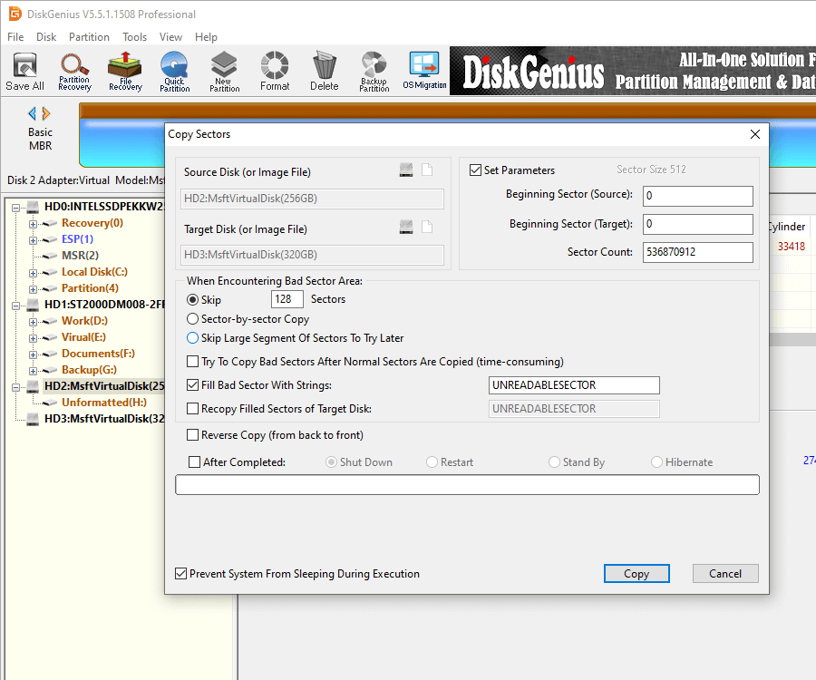The width and height of the screenshot is (816, 680).
Task: Click the Sector Count input field
Action: (698, 252)
